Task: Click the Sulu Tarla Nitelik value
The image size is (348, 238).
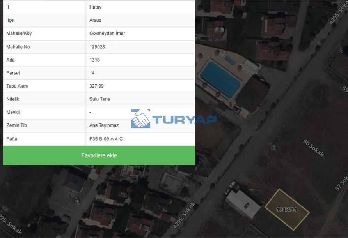Action: pyautogui.click(x=99, y=99)
